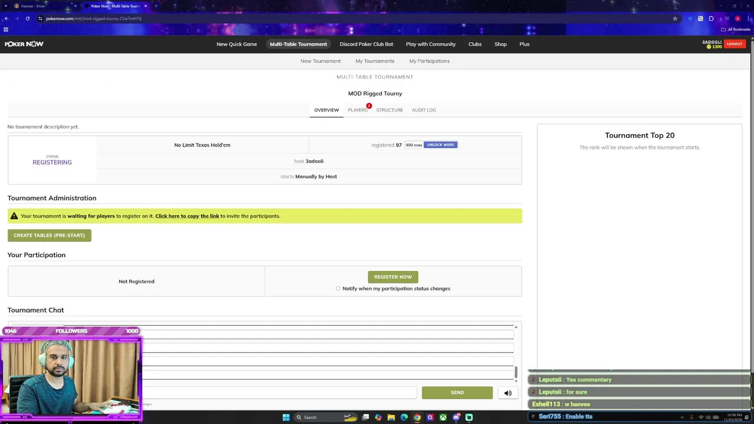Open Clubs page
Screen dimensions: 754x424
click(x=475, y=44)
